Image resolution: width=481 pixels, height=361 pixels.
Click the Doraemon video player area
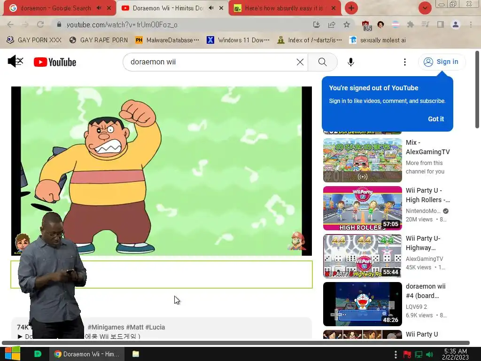[162, 171]
